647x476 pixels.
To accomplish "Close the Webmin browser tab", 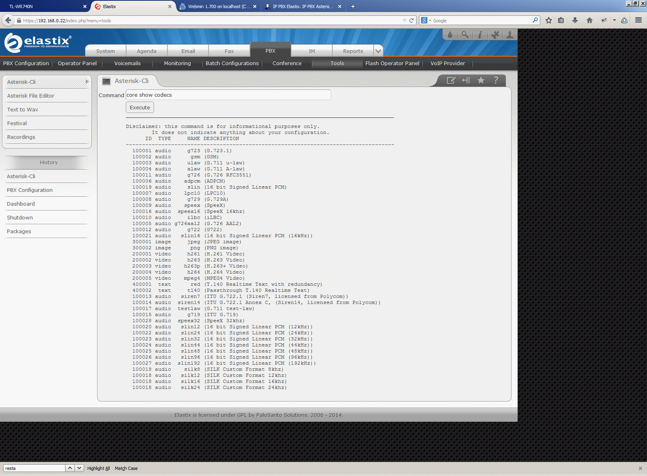I will pyautogui.click(x=255, y=6).
